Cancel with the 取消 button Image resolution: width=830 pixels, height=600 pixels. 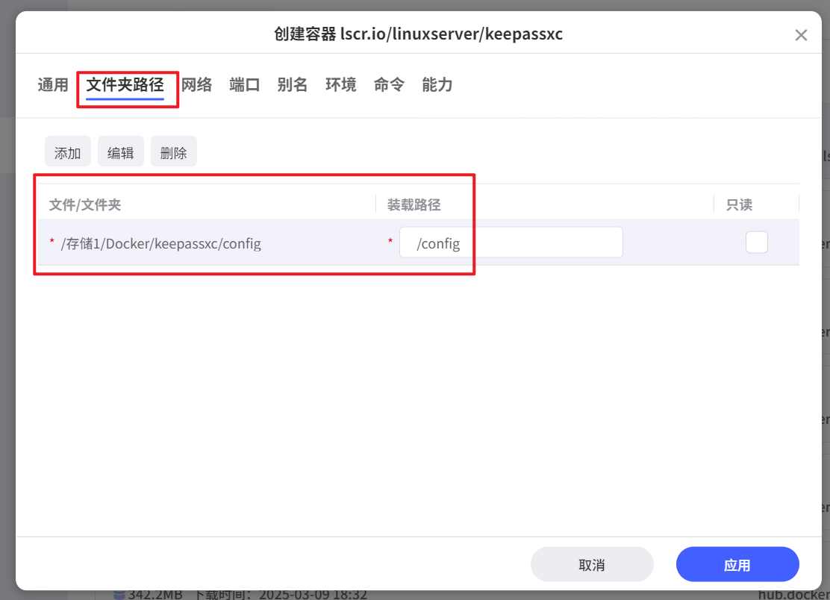(592, 564)
